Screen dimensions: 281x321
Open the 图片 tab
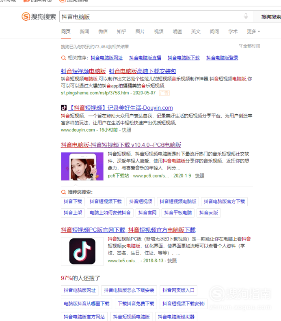pos(140,32)
